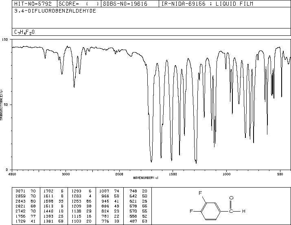The image size is (291, 225).
Task: Click peak table entry 776
Action: [105, 221]
